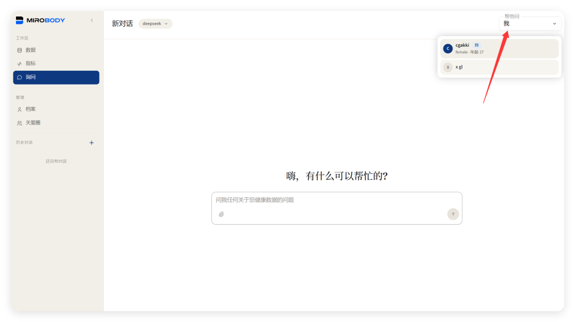This screenshot has height=322, width=575.
Task: Choose cgakki in the dropdown list
Action: [x=499, y=48]
